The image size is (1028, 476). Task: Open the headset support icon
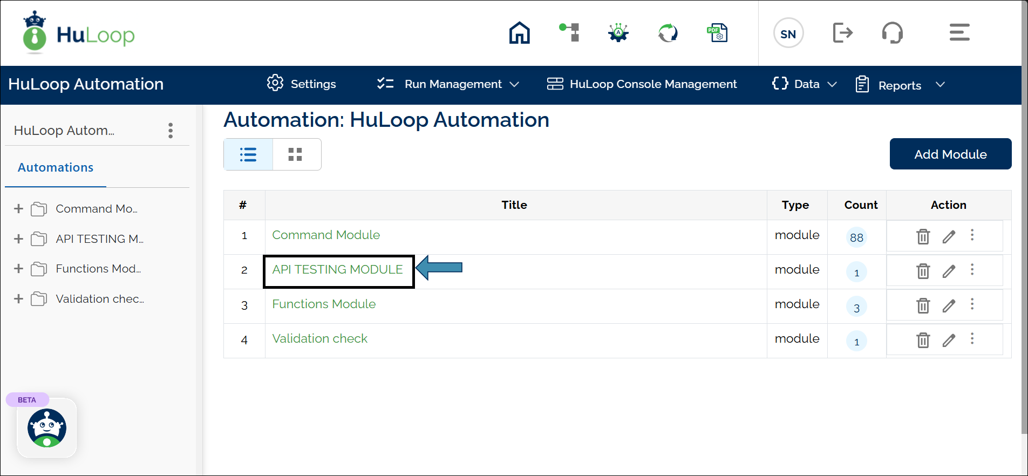(892, 33)
